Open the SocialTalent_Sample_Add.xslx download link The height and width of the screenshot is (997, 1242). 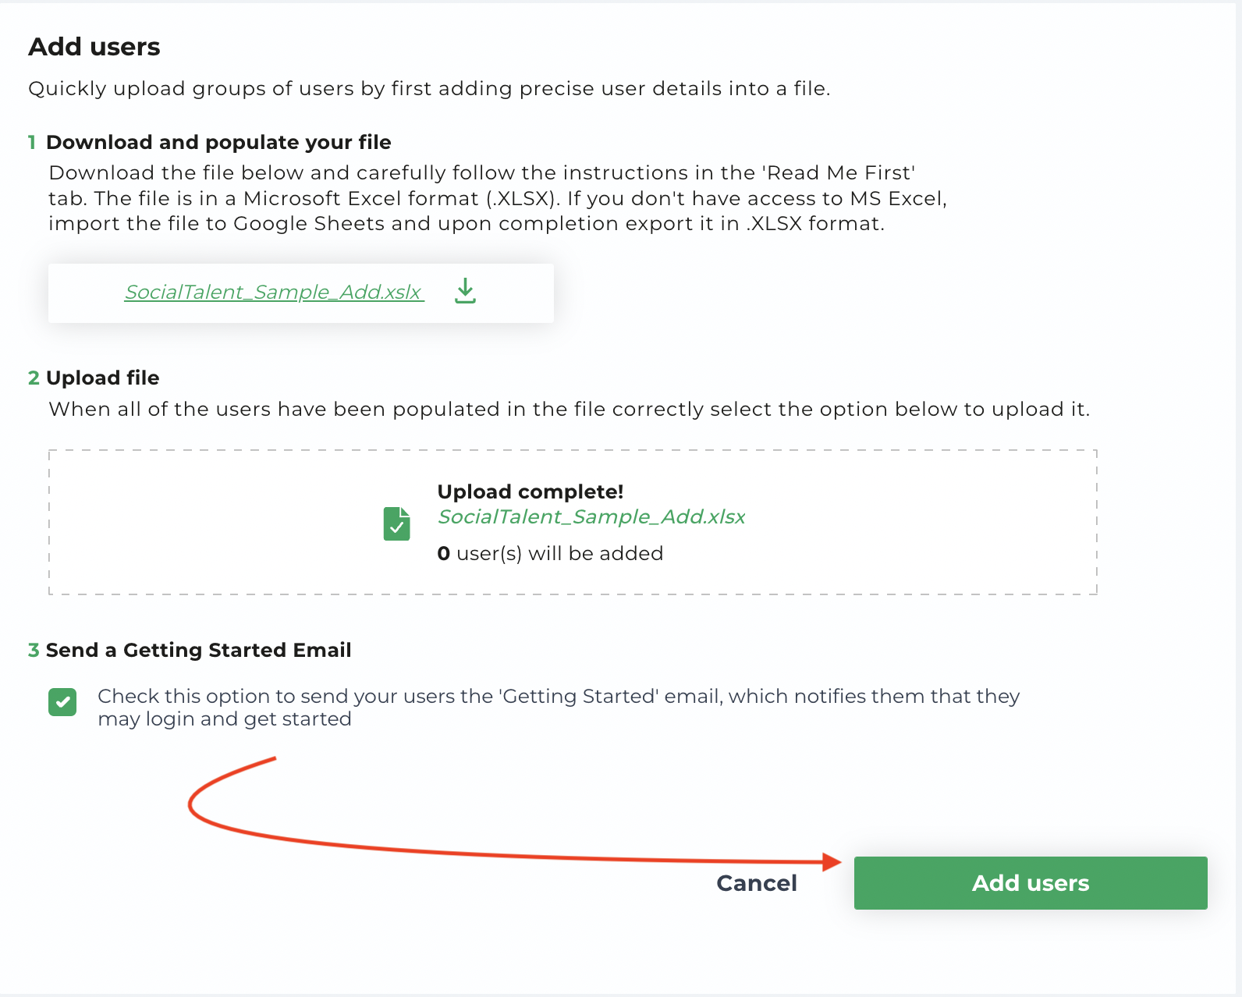[x=274, y=292]
